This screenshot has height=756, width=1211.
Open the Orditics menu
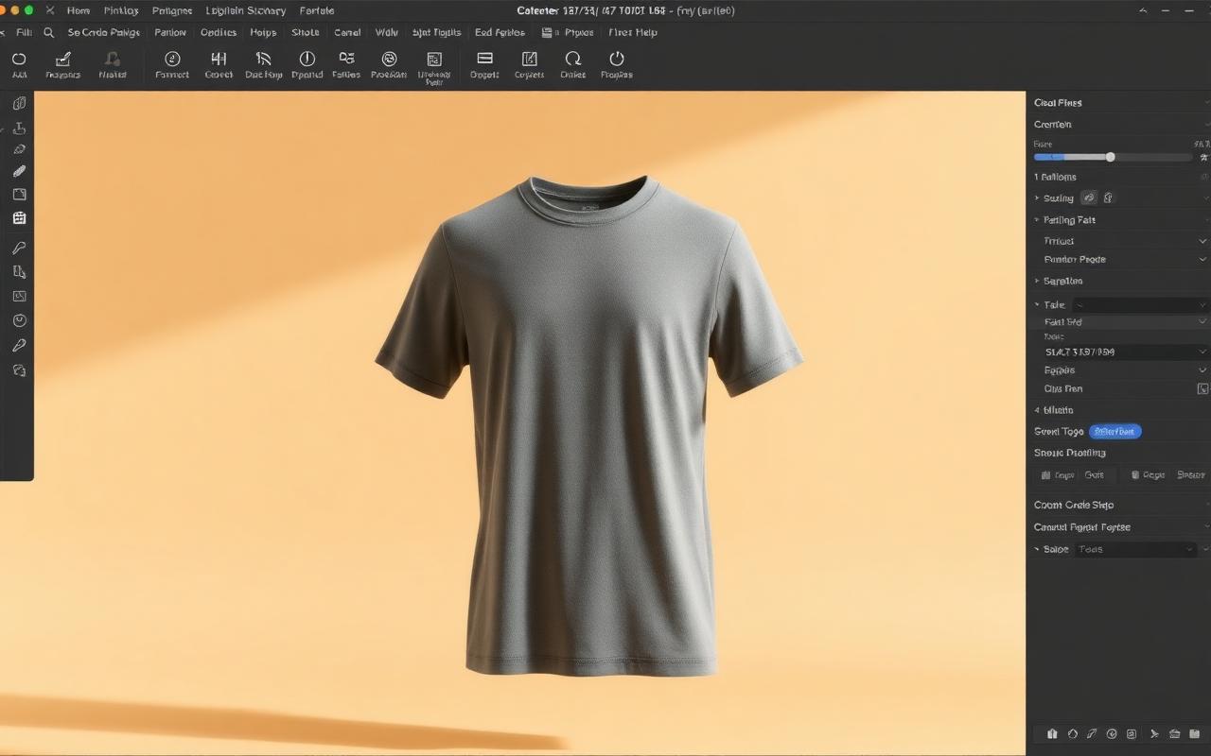[219, 32]
